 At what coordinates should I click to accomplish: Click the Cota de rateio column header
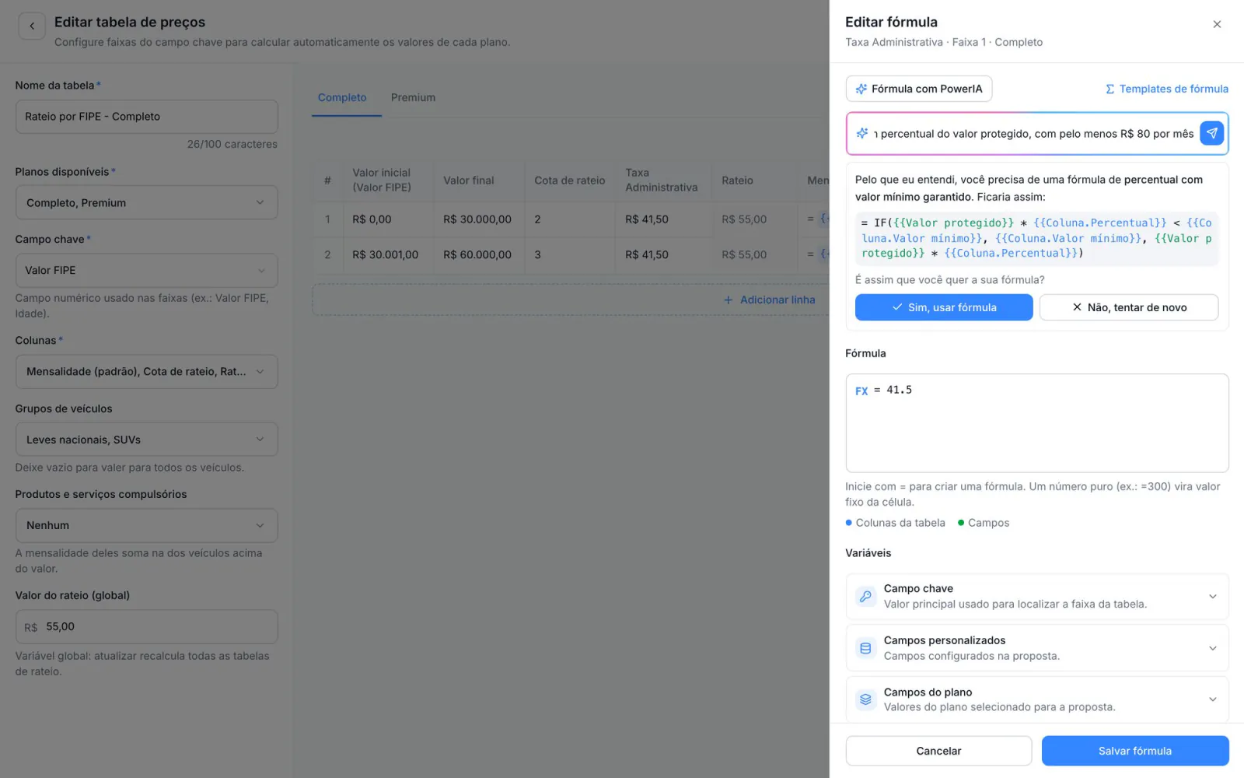point(570,180)
